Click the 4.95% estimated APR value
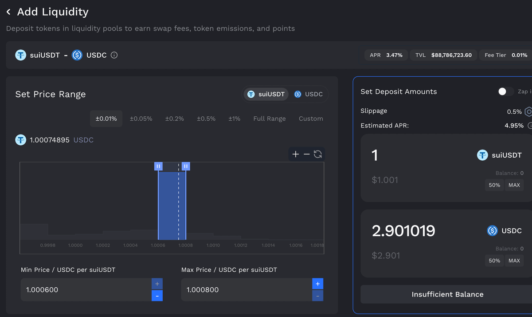The height and width of the screenshot is (317, 532). pos(514,126)
